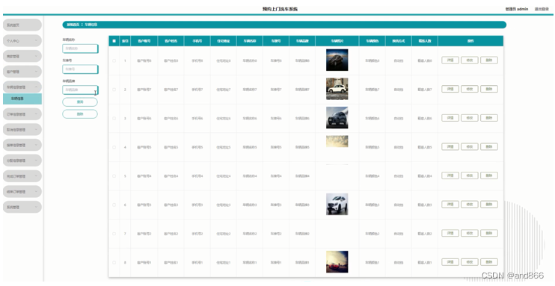The height and width of the screenshot is (286, 555).
Task: Go to 系统首页 via the breadcrumb
Action: 73,25
